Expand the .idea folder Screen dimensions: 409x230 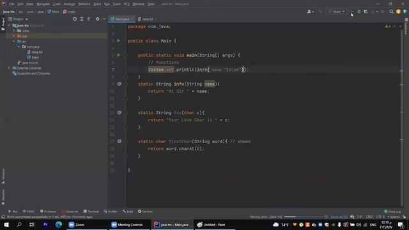click(14, 31)
